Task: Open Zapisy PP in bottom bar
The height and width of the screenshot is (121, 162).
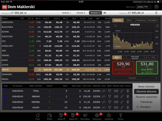Action: coord(62,117)
